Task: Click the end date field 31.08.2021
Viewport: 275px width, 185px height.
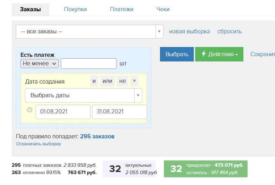Action: tap(120, 112)
